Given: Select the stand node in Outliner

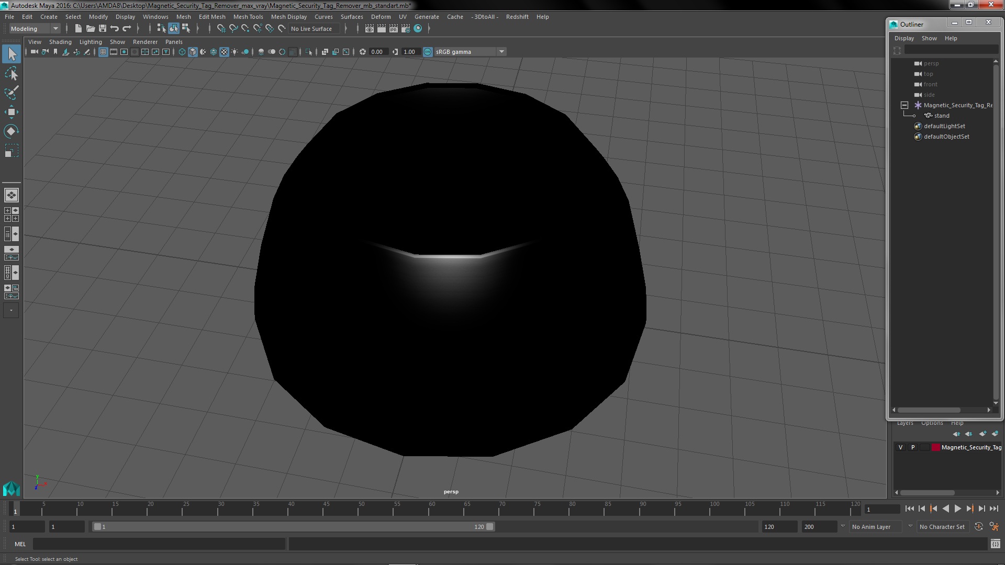Looking at the screenshot, I should click(x=941, y=116).
